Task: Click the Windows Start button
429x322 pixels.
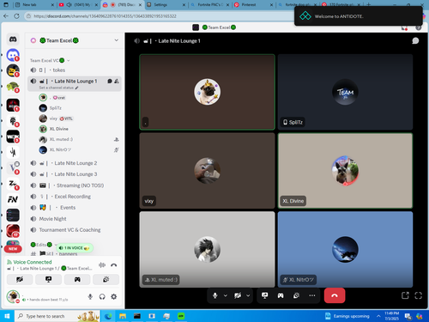Action: click(7, 316)
